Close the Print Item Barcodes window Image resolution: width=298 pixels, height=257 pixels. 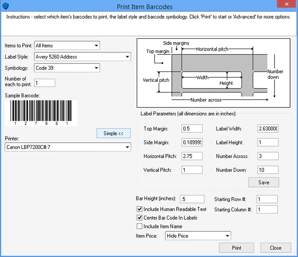[x=287, y=4]
